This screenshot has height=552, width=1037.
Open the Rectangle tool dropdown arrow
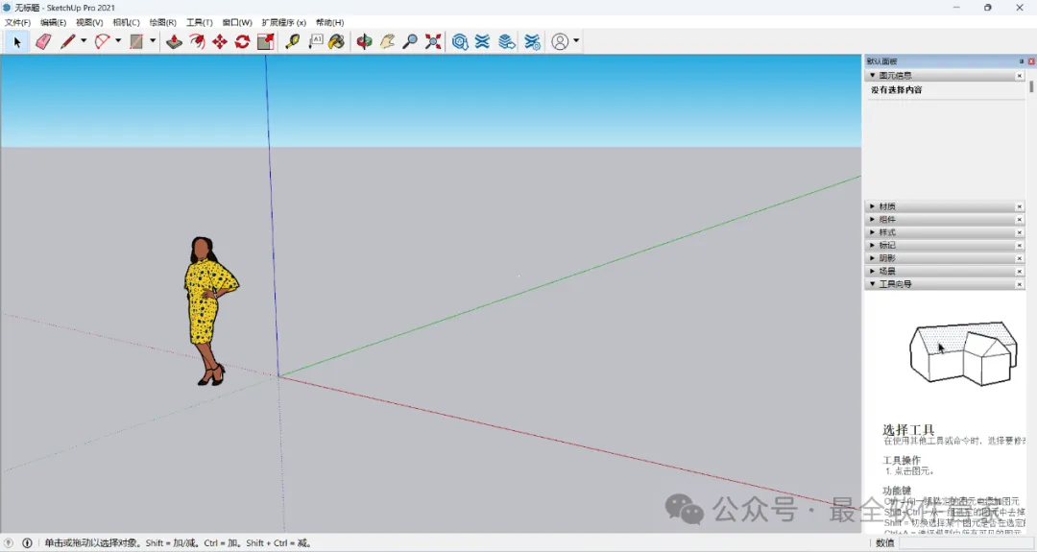coord(153,41)
